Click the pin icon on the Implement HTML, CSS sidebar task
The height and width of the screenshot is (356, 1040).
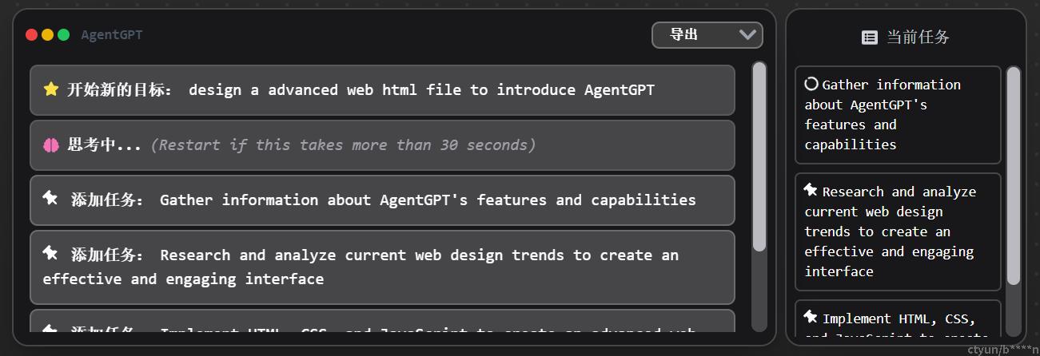(x=811, y=317)
